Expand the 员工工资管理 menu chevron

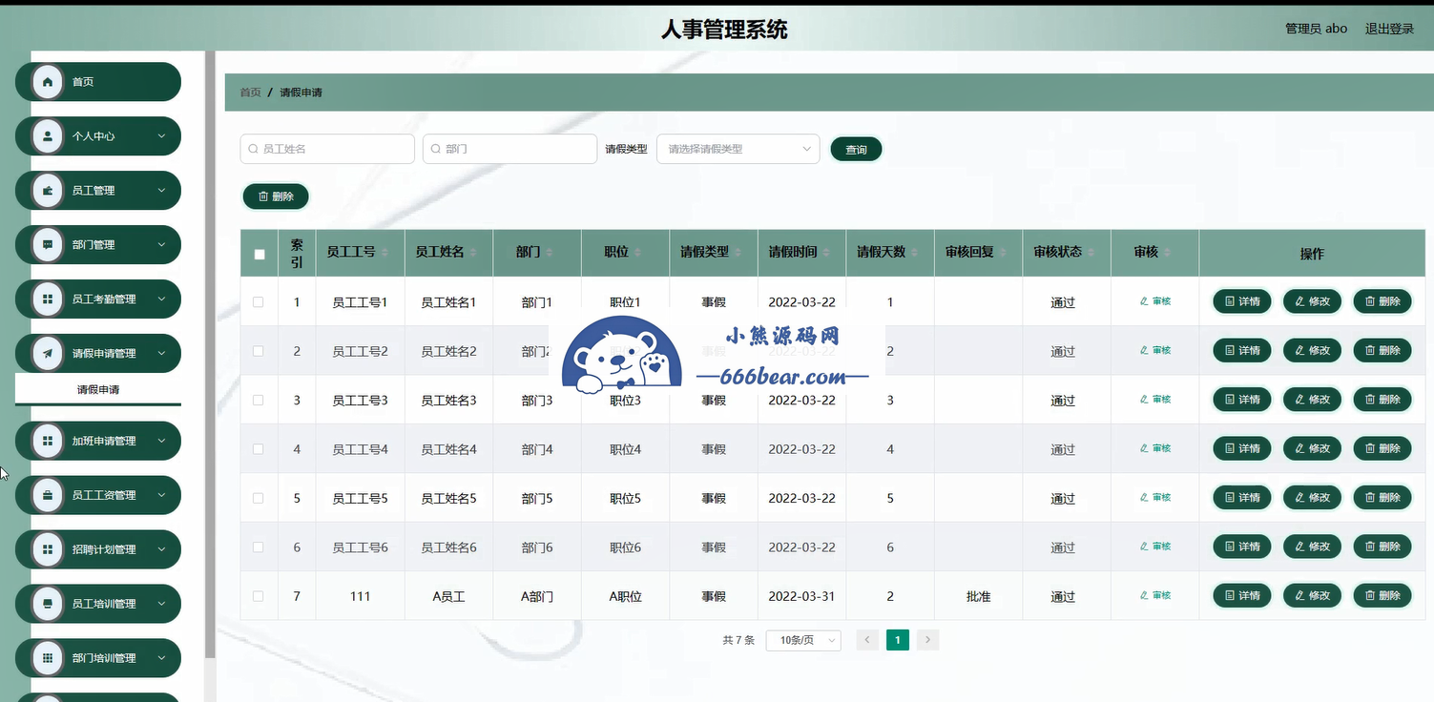click(161, 496)
